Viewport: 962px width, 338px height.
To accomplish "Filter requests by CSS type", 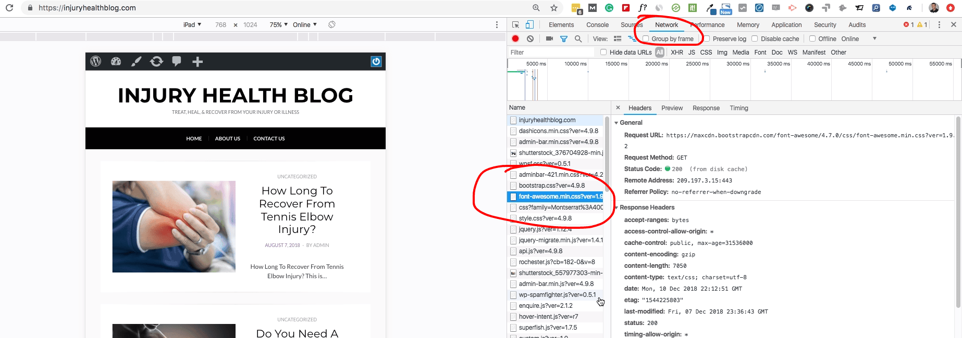I will point(706,52).
